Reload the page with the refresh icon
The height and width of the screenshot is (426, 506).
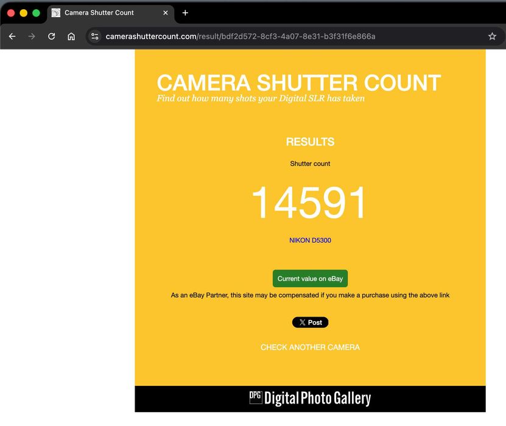[52, 37]
